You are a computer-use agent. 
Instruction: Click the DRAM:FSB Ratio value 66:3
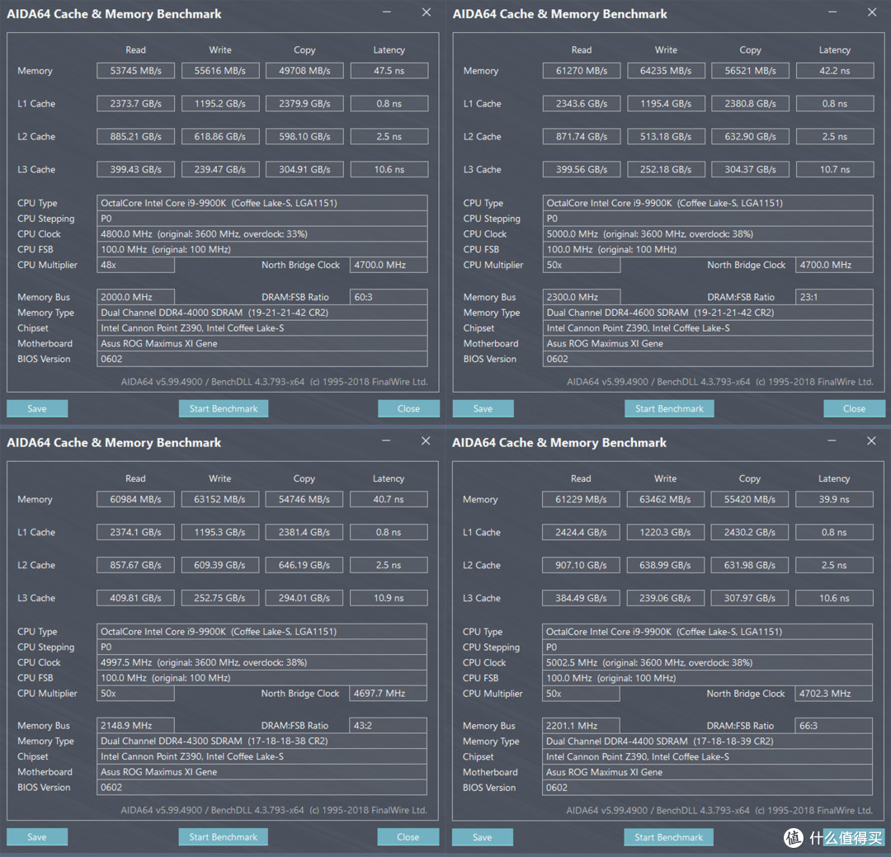pos(834,726)
